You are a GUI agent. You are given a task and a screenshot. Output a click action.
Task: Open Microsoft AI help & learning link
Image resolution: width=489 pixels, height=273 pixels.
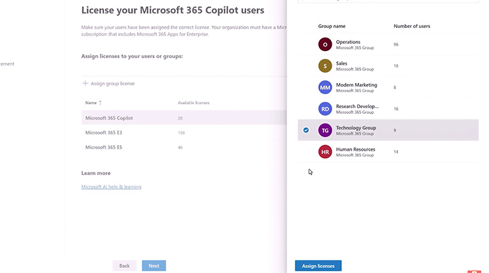[x=111, y=187]
